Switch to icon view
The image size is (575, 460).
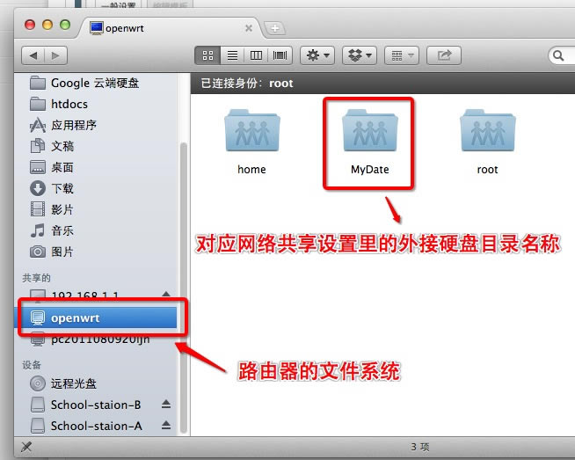pos(207,55)
